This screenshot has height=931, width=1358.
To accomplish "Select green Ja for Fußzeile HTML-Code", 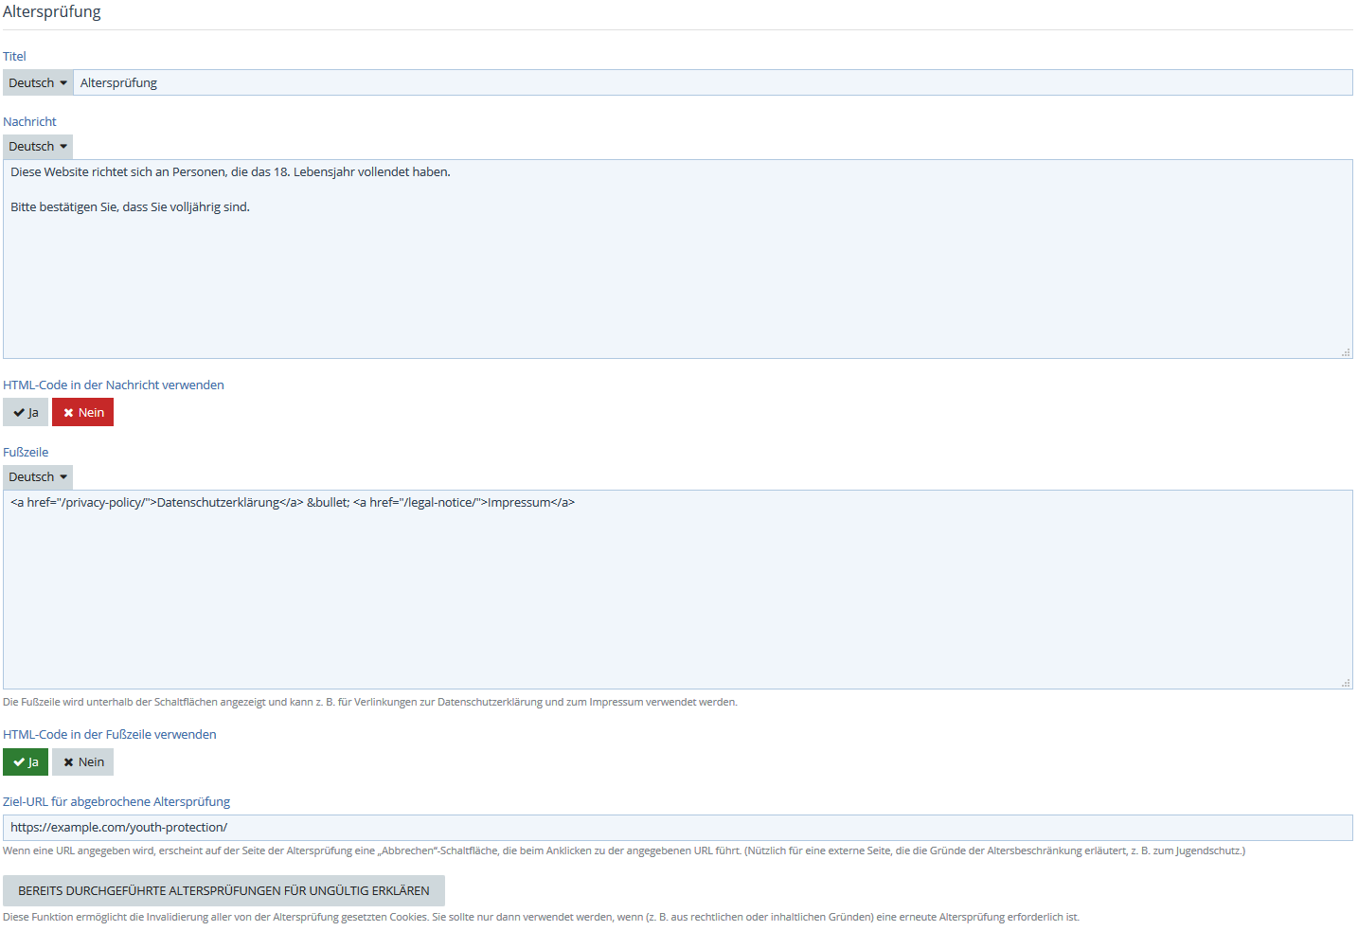I will pyautogui.click(x=26, y=762).
